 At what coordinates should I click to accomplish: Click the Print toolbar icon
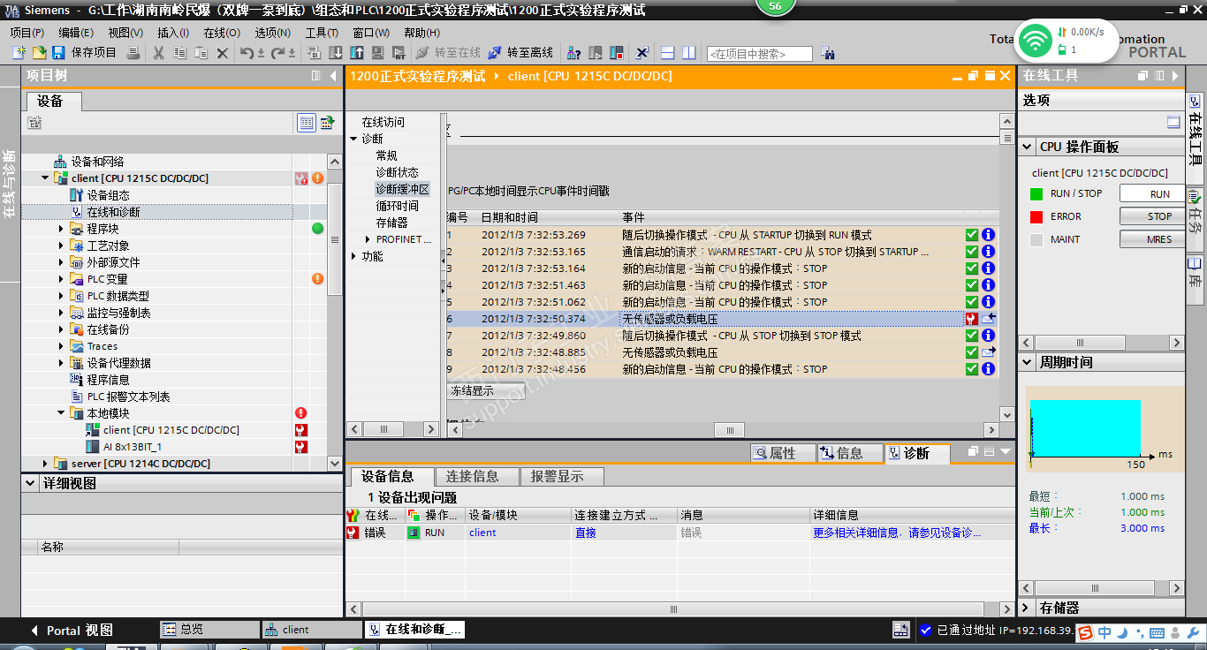133,53
